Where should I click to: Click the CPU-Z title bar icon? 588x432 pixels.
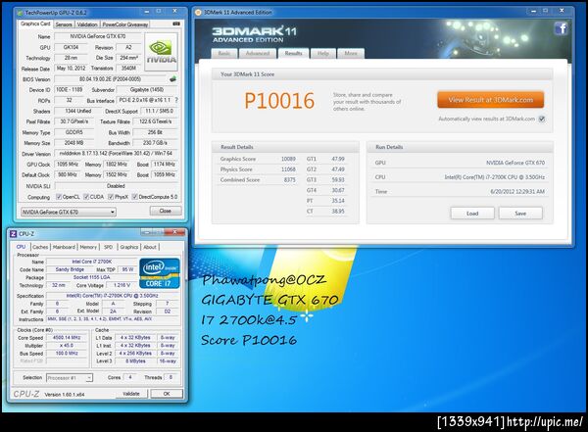13,234
